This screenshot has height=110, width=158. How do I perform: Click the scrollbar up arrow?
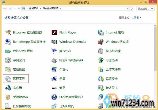tap(155, 25)
